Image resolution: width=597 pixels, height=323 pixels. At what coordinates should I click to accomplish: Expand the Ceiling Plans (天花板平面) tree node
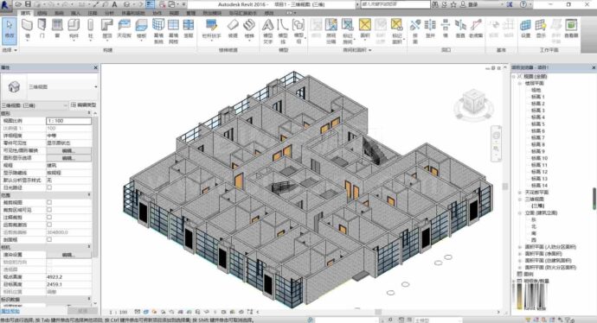pyautogui.click(x=520, y=193)
